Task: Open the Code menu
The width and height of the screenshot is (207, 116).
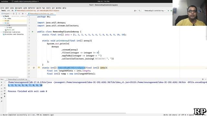Action: coord(25,8)
